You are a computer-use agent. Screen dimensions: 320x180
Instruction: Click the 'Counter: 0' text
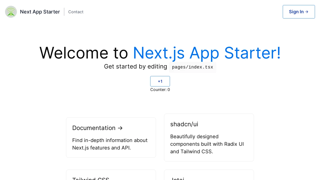(x=160, y=89)
